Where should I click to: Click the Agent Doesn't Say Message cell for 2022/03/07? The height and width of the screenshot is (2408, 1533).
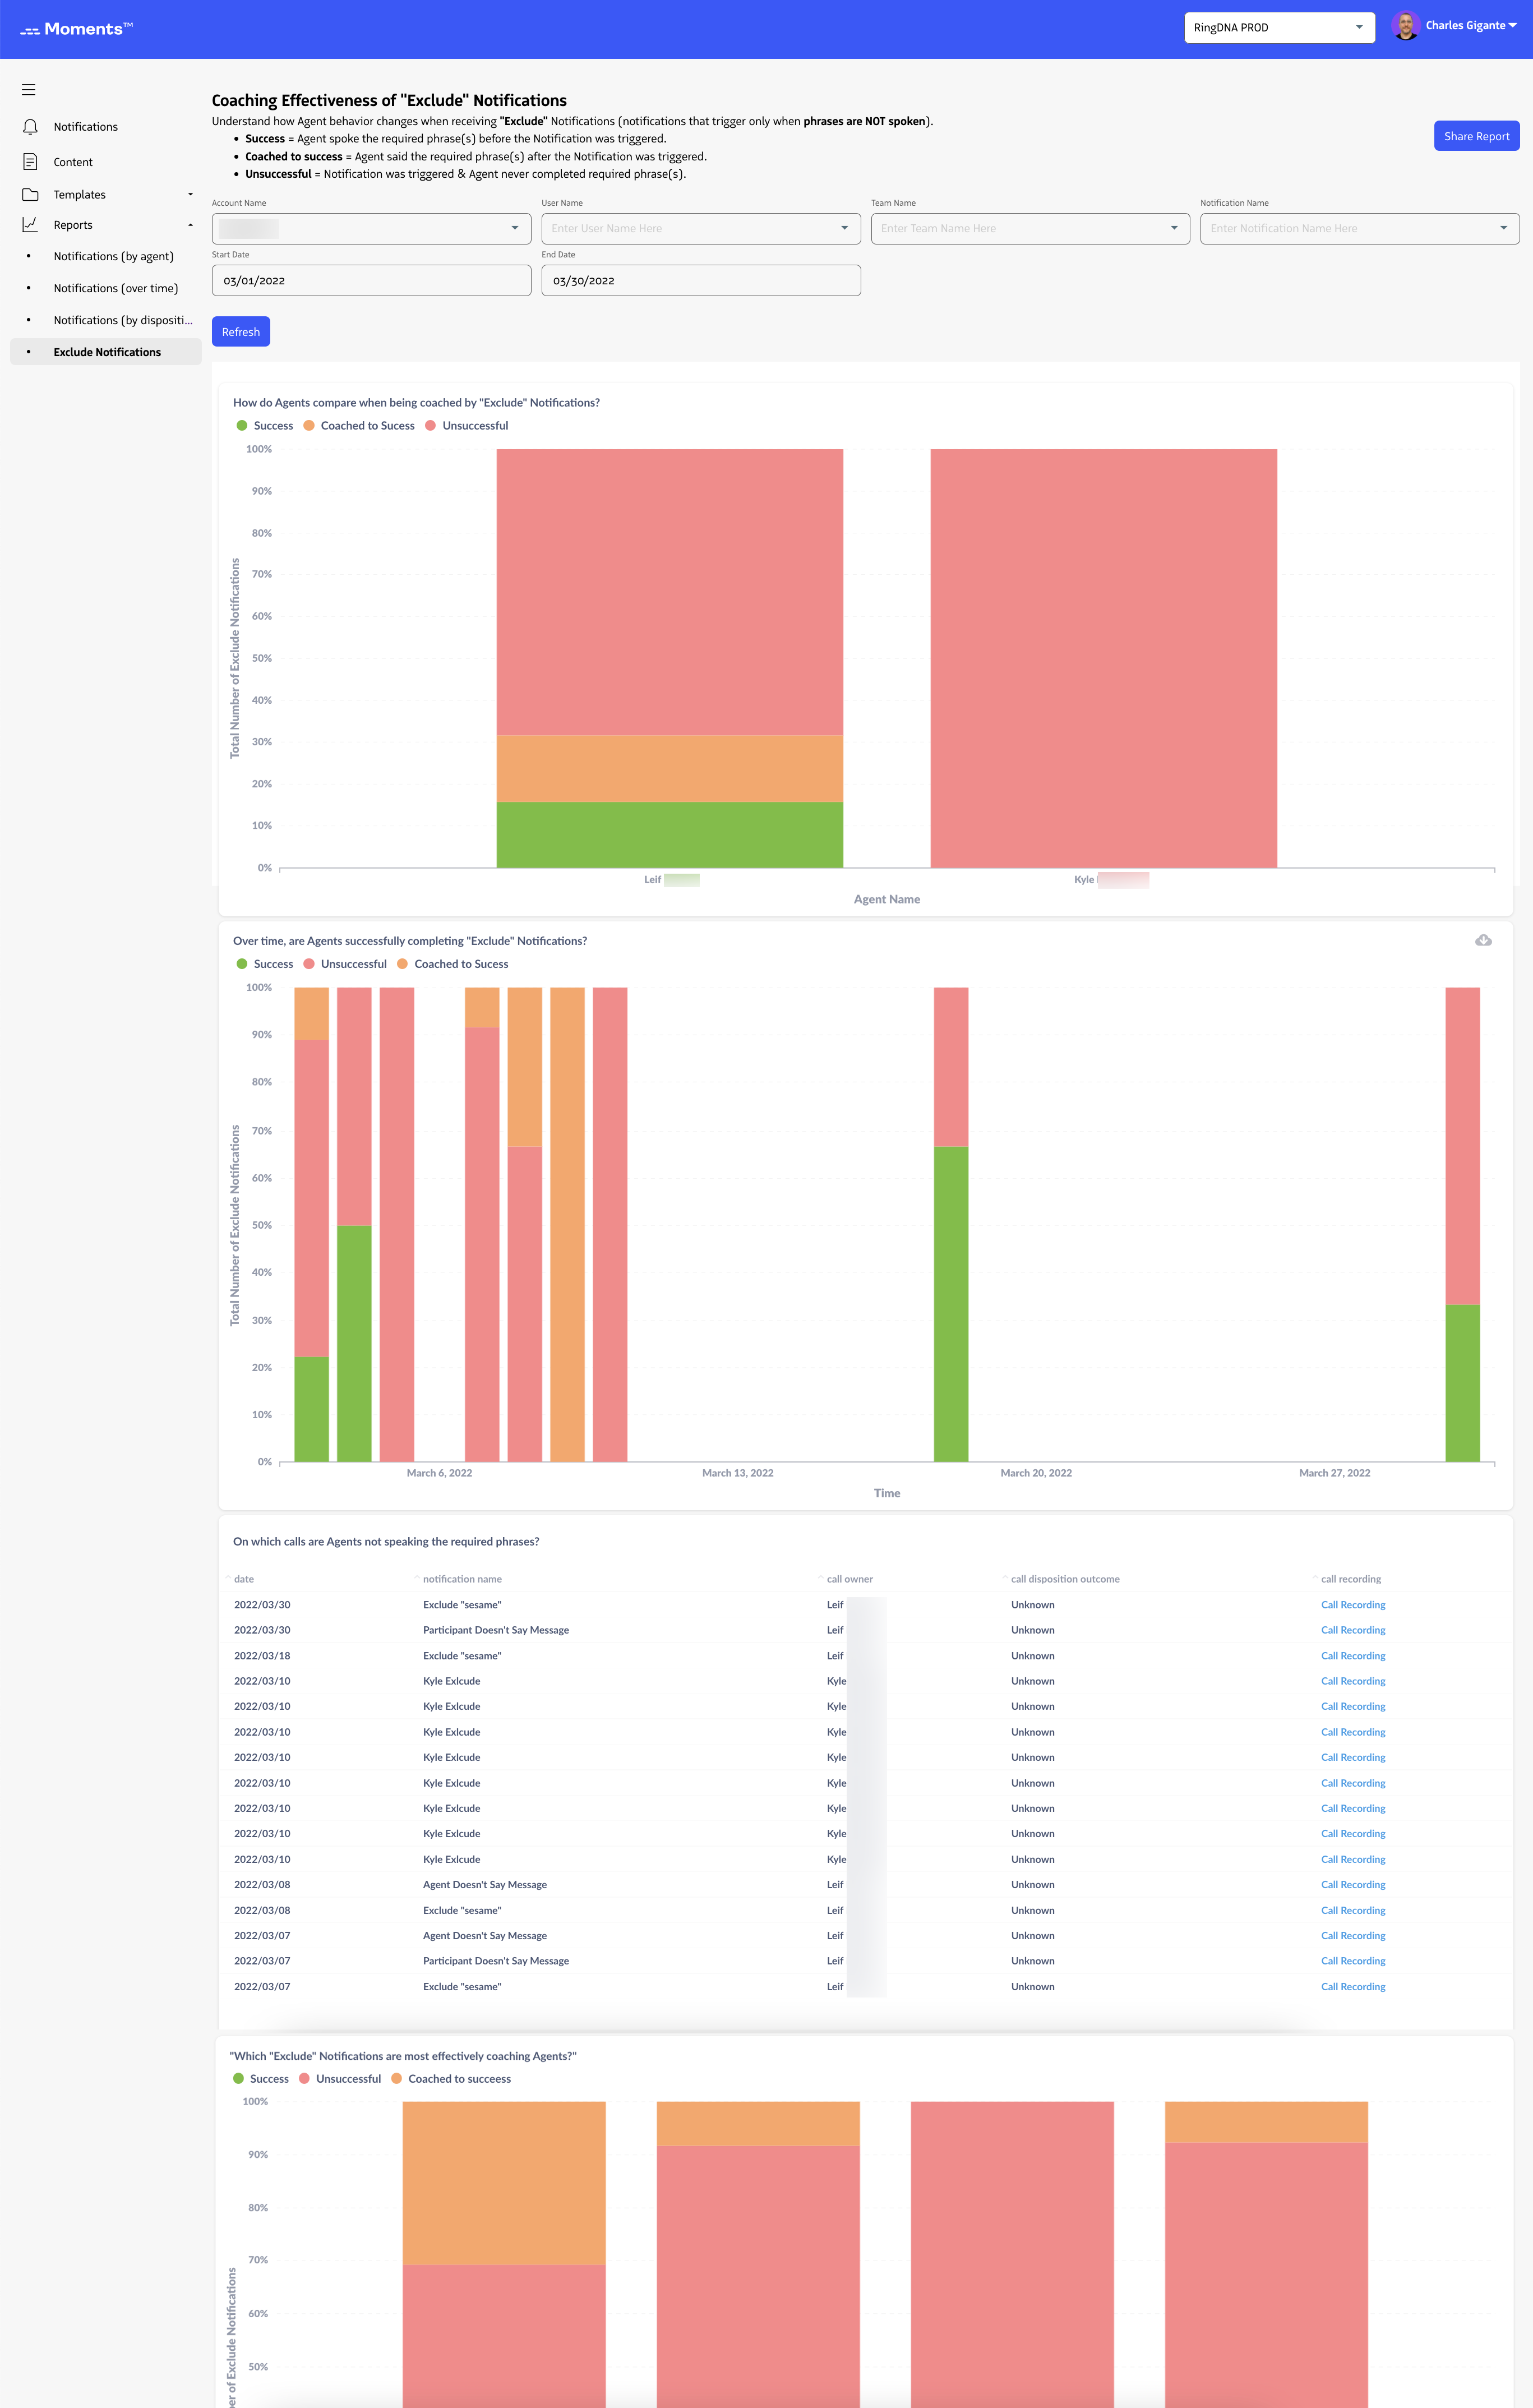[x=485, y=1936]
